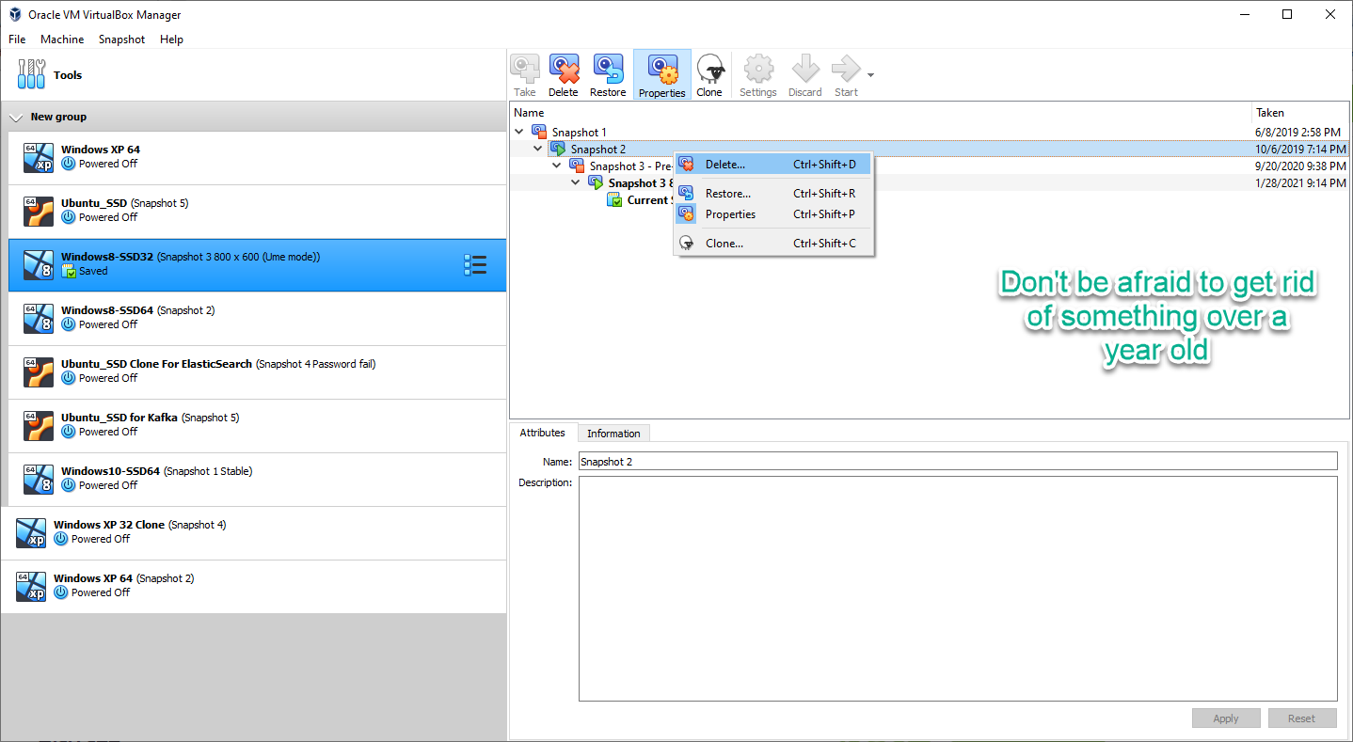
Task: Switch to the Attributes tab
Action: (543, 433)
